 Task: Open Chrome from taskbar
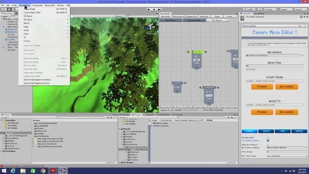[43, 171]
